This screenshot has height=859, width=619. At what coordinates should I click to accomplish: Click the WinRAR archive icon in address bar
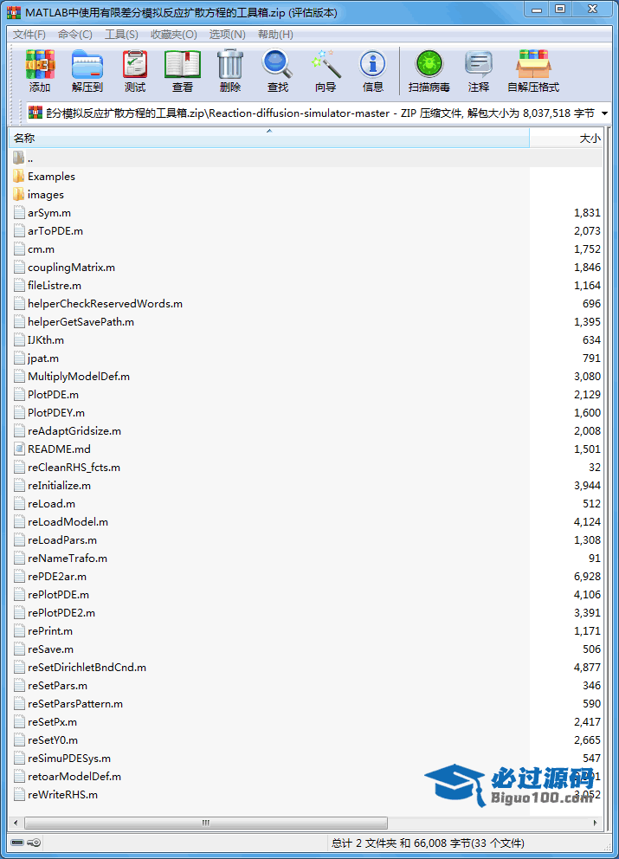tap(35, 113)
